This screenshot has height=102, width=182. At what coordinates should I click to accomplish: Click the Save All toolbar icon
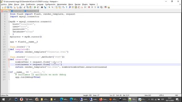(x=11, y=7)
